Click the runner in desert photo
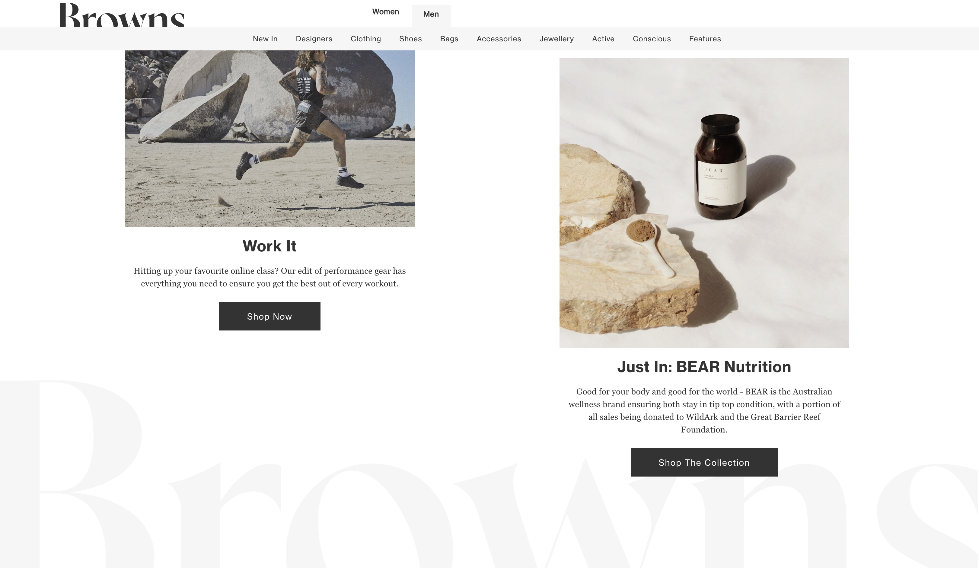Viewport: 979px width, 568px height. point(269,139)
